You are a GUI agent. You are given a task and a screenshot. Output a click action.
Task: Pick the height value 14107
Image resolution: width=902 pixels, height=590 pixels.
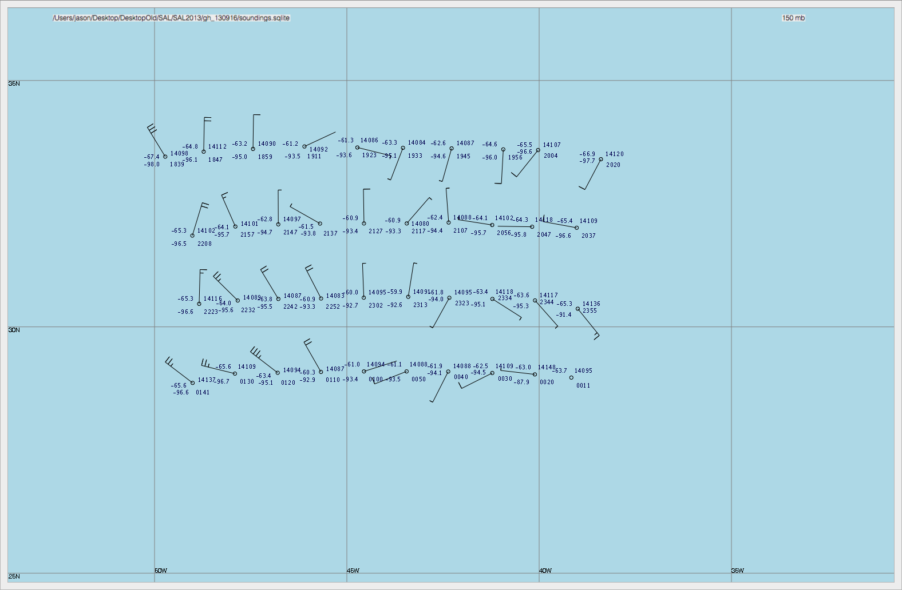(x=552, y=145)
